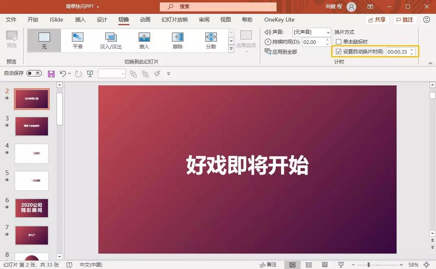The image size is (436, 269).
Task: Apply the 分割 split transition
Action: 211,40
